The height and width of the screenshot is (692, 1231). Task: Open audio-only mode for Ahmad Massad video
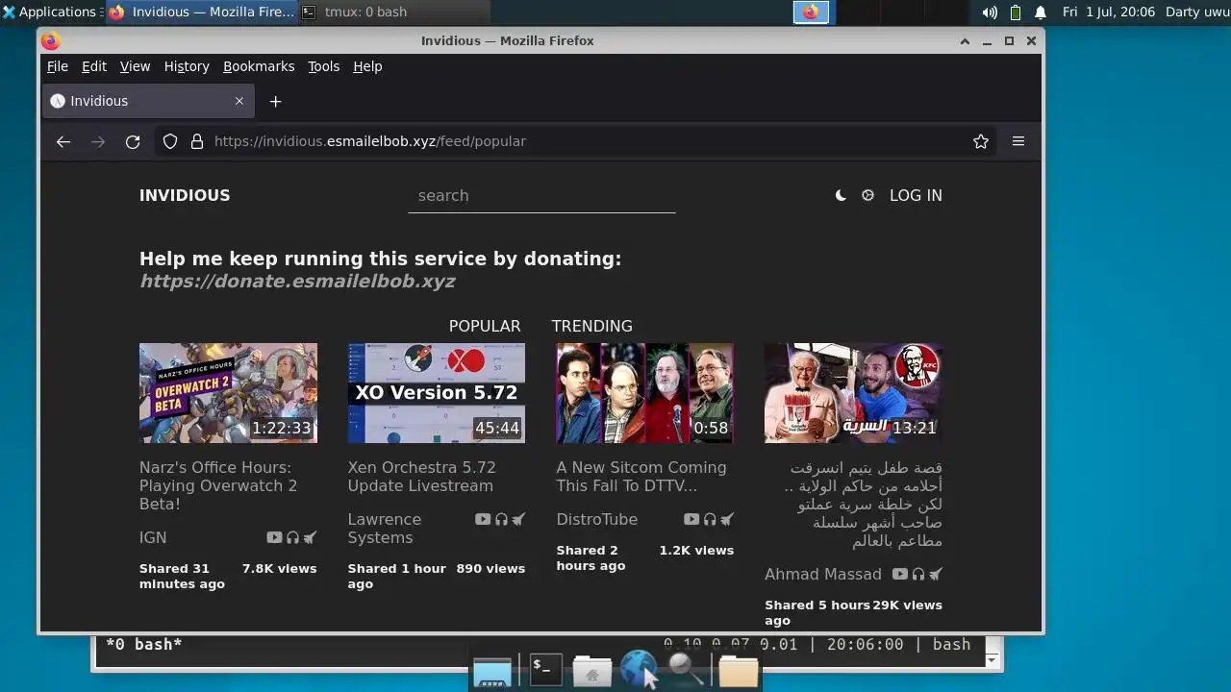point(918,574)
